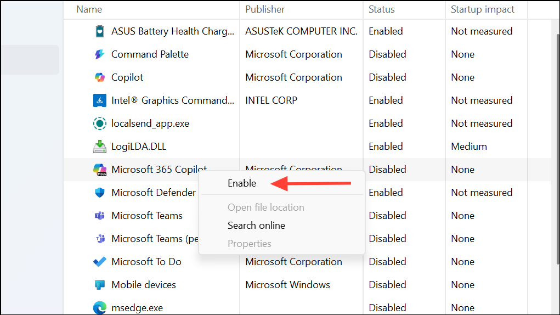Viewport: 560px width, 315px height.
Task: Select the LogiLDA.DLL icon
Action: pyautogui.click(x=100, y=147)
